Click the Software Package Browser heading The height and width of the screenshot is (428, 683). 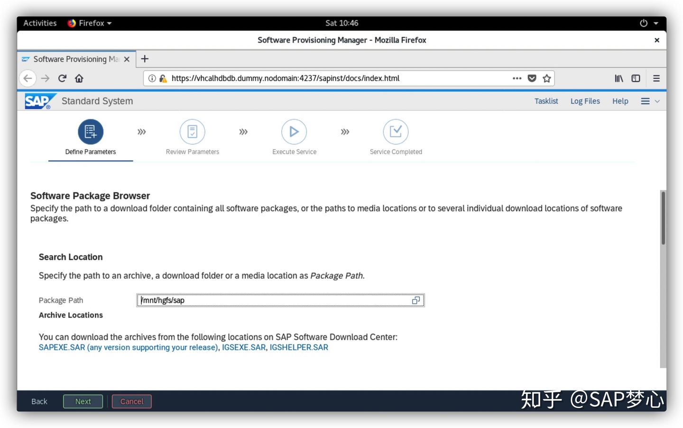[x=90, y=196]
